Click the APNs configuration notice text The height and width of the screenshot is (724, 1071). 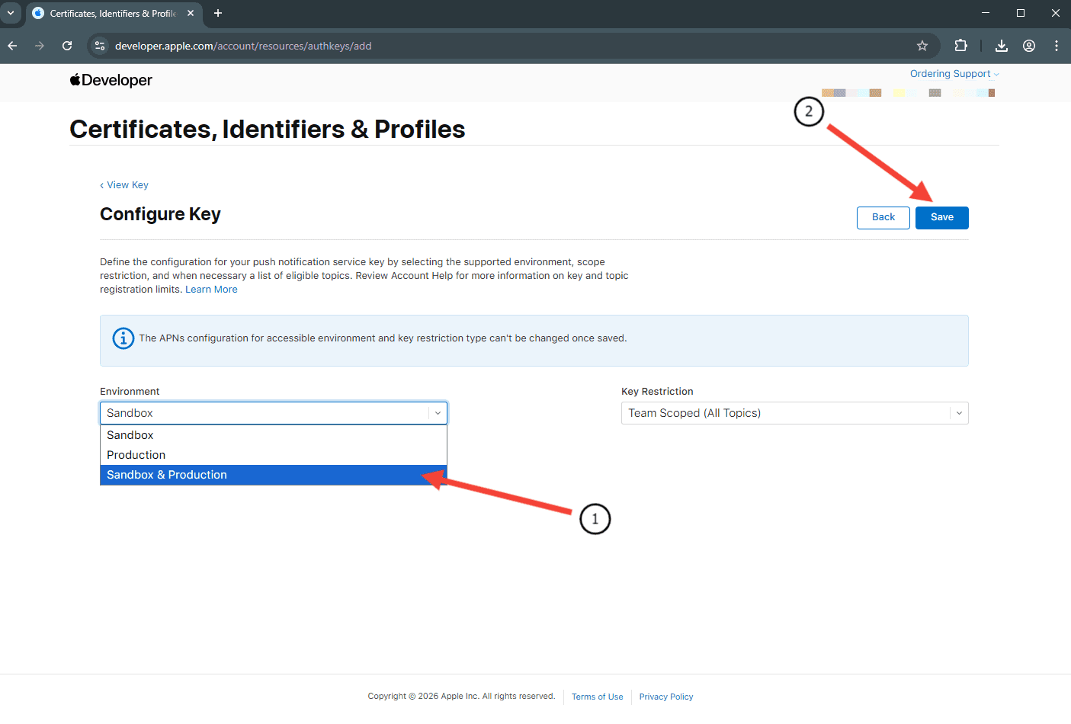pos(383,338)
